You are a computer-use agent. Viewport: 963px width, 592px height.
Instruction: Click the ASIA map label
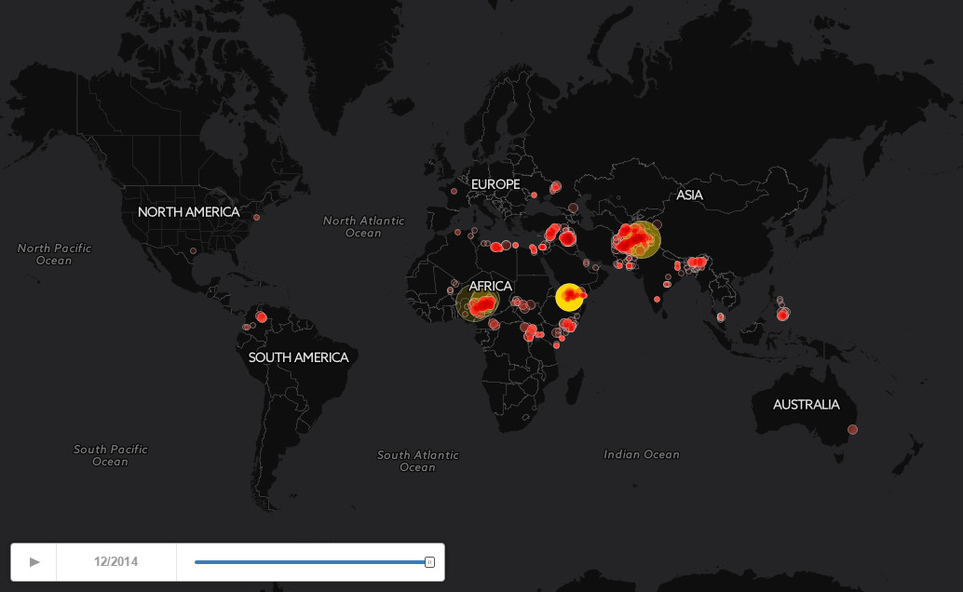pyautogui.click(x=690, y=195)
